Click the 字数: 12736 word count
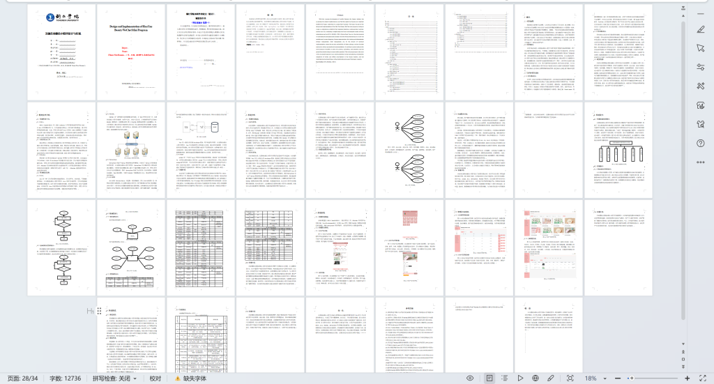Screen dimensions: 714x384 pos(65,378)
